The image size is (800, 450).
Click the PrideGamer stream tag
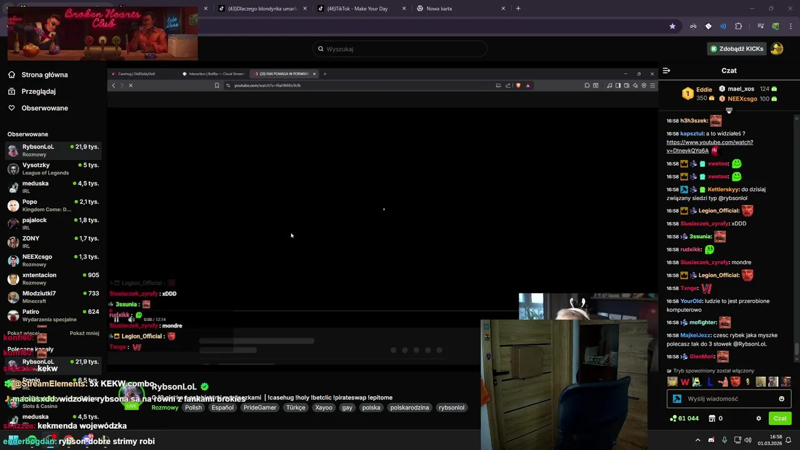(x=259, y=407)
